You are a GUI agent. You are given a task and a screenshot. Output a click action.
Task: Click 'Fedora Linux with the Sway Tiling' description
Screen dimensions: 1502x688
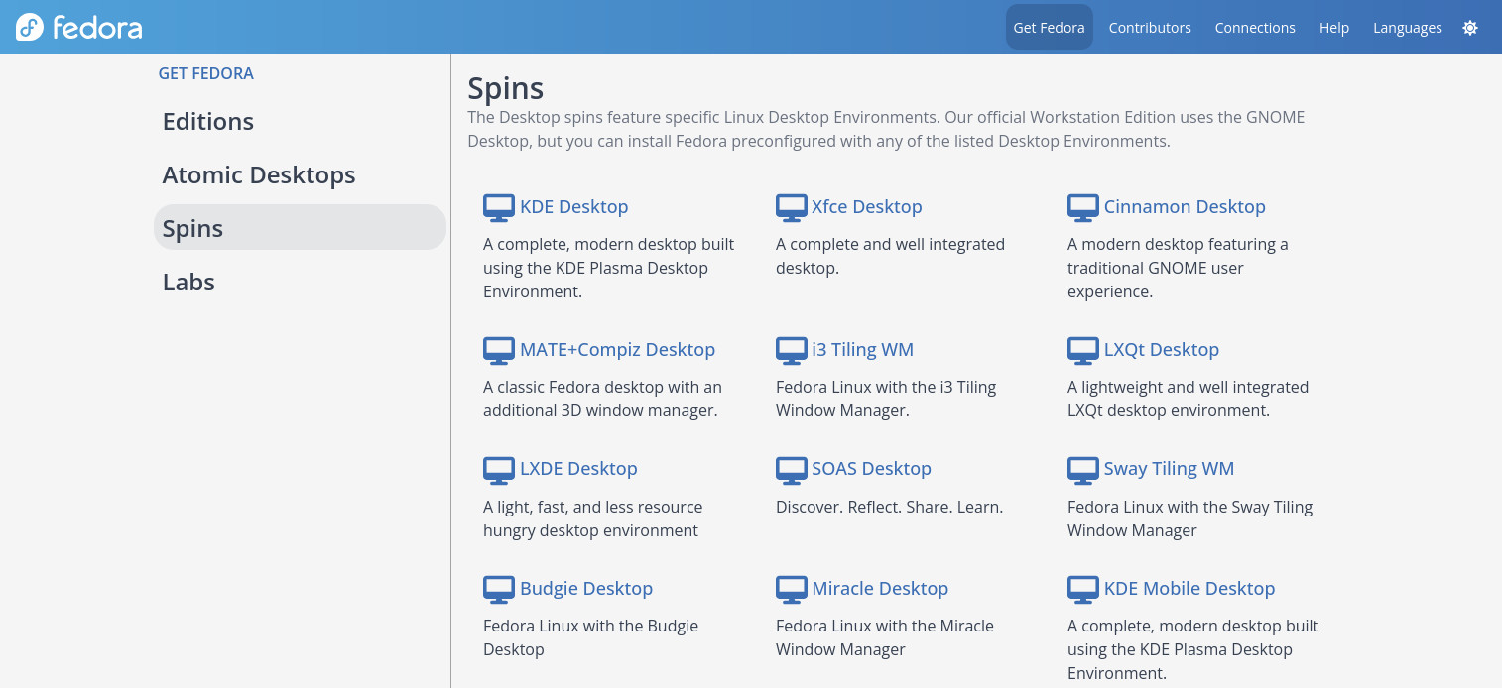click(1189, 518)
